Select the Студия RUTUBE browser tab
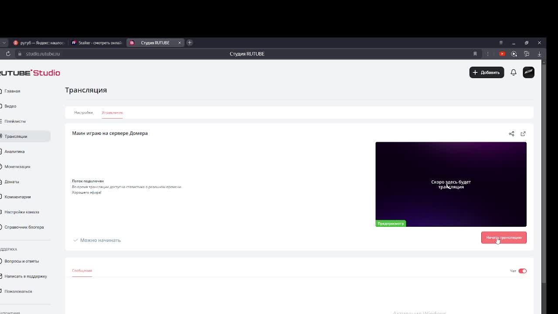 tap(155, 43)
